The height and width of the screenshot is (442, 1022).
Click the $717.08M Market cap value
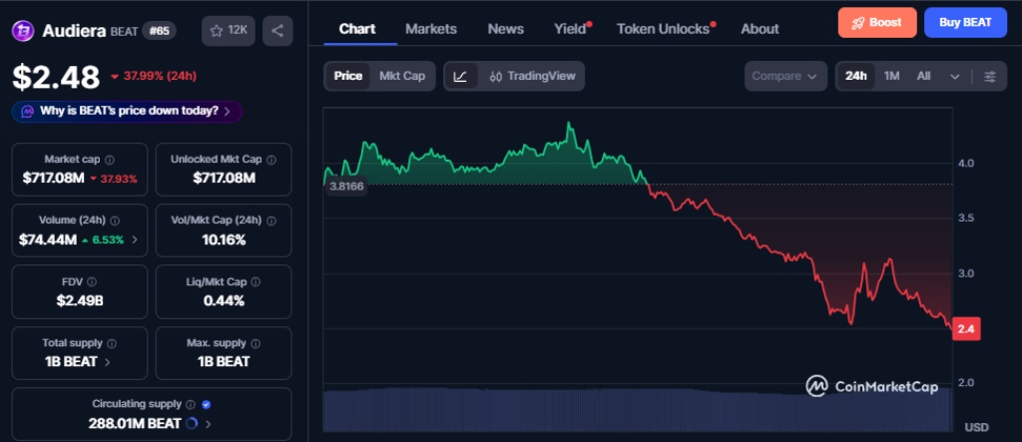point(54,178)
